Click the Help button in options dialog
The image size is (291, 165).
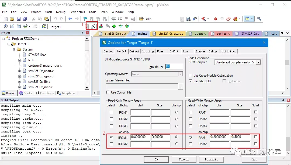pyautogui.click(x=254, y=159)
